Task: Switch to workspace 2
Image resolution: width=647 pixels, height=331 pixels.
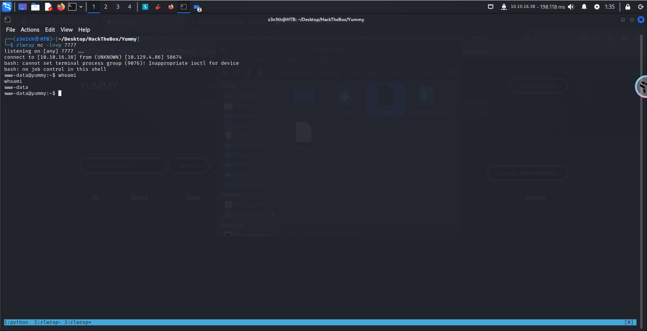Action: [x=106, y=7]
